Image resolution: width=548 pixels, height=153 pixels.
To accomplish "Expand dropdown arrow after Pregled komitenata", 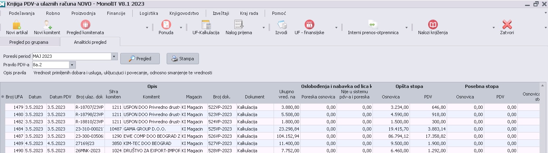I will point(147,28).
